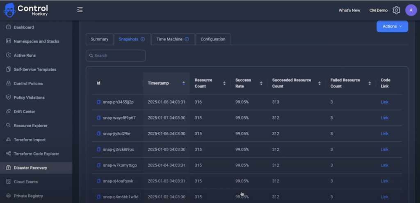Click the info icon on Snapshots tab
The height and width of the screenshot is (203, 420).
pyautogui.click(x=143, y=39)
